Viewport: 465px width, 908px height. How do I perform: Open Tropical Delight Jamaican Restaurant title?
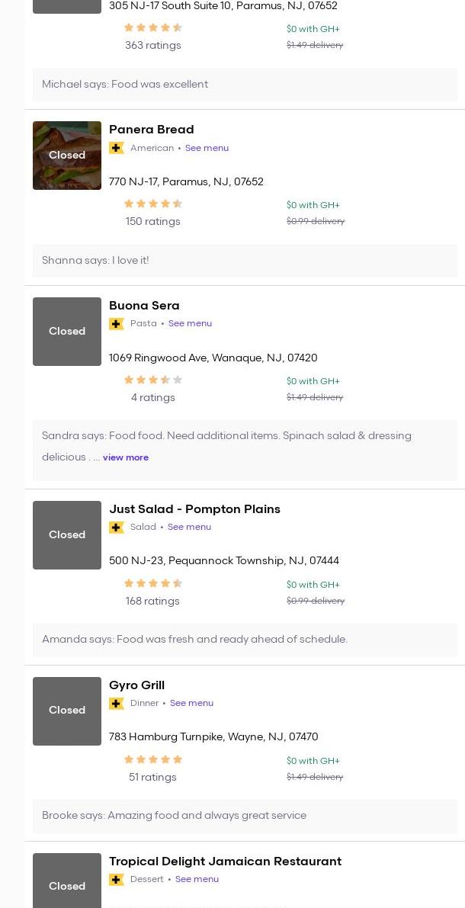pyautogui.click(x=225, y=861)
